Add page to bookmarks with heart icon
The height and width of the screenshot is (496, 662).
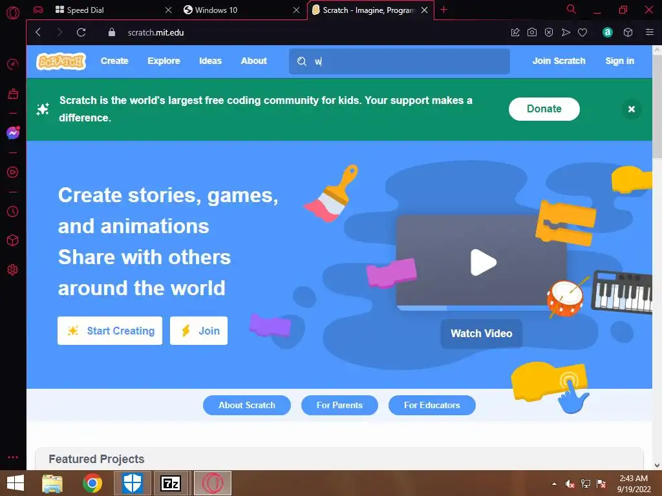[x=582, y=32]
